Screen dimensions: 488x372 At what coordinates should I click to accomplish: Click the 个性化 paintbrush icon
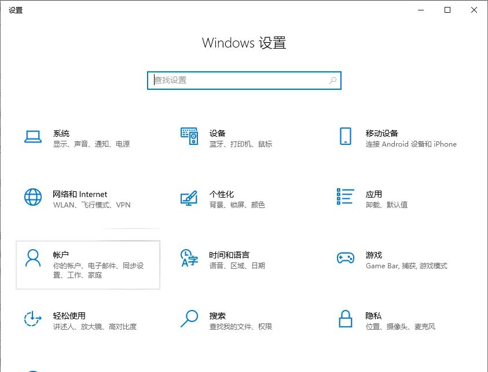(x=189, y=198)
